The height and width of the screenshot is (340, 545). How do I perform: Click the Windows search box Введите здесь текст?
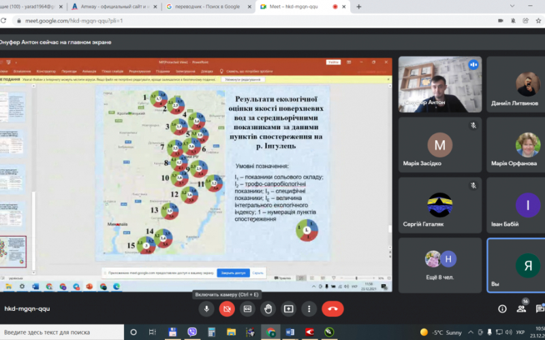pos(62,333)
